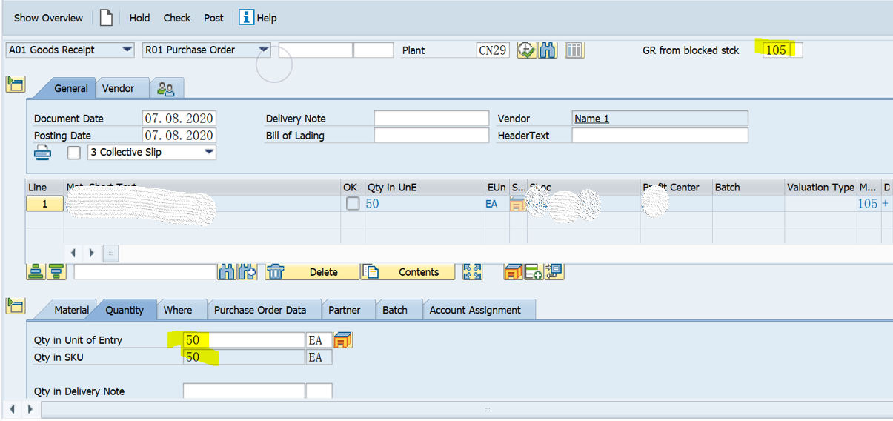Screen dimensions: 893x421
Task: Open the Purchase Order Data tab
Action: [x=260, y=310]
